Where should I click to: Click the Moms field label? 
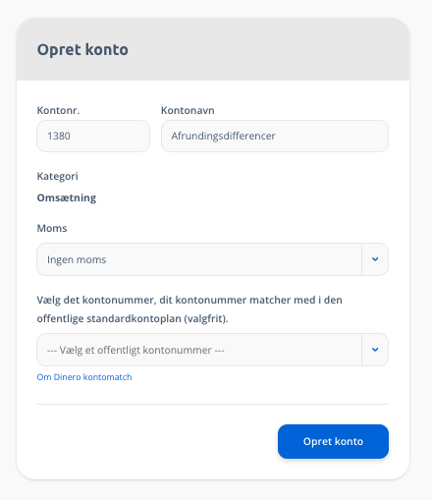click(x=52, y=228)
